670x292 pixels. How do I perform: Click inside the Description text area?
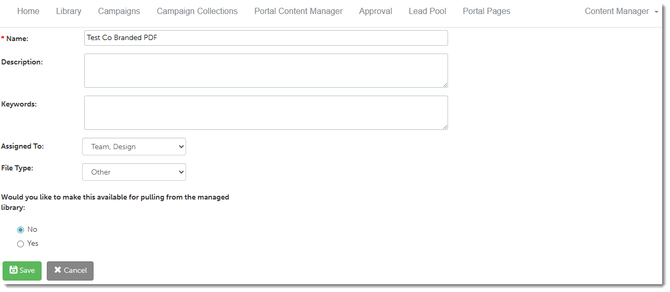pyautogui.click(x=266, y=71)
